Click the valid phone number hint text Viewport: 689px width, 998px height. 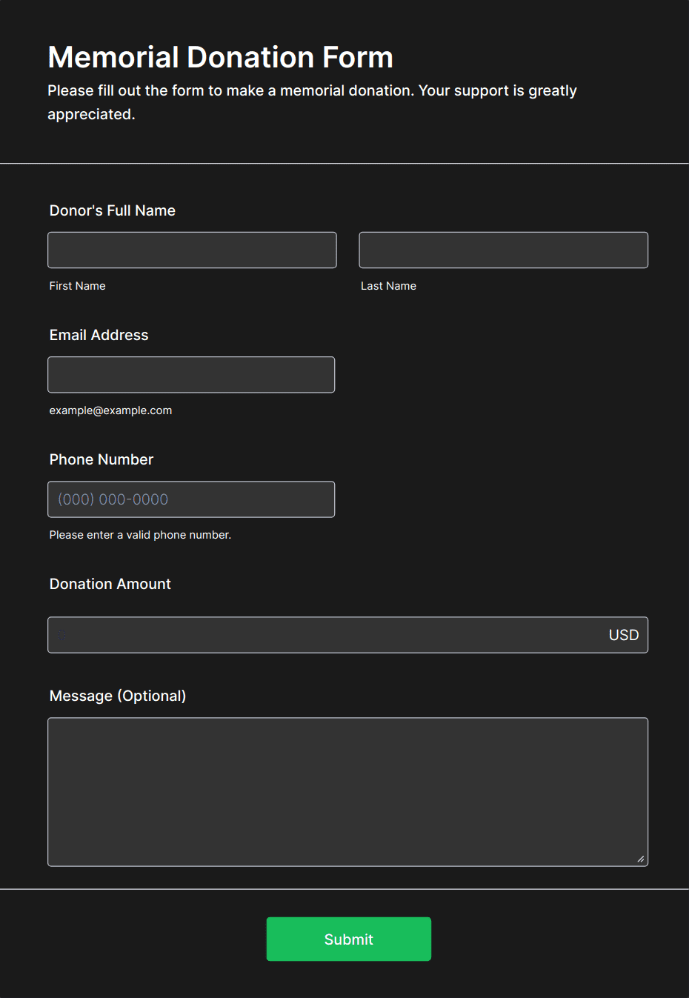(141, 535)
